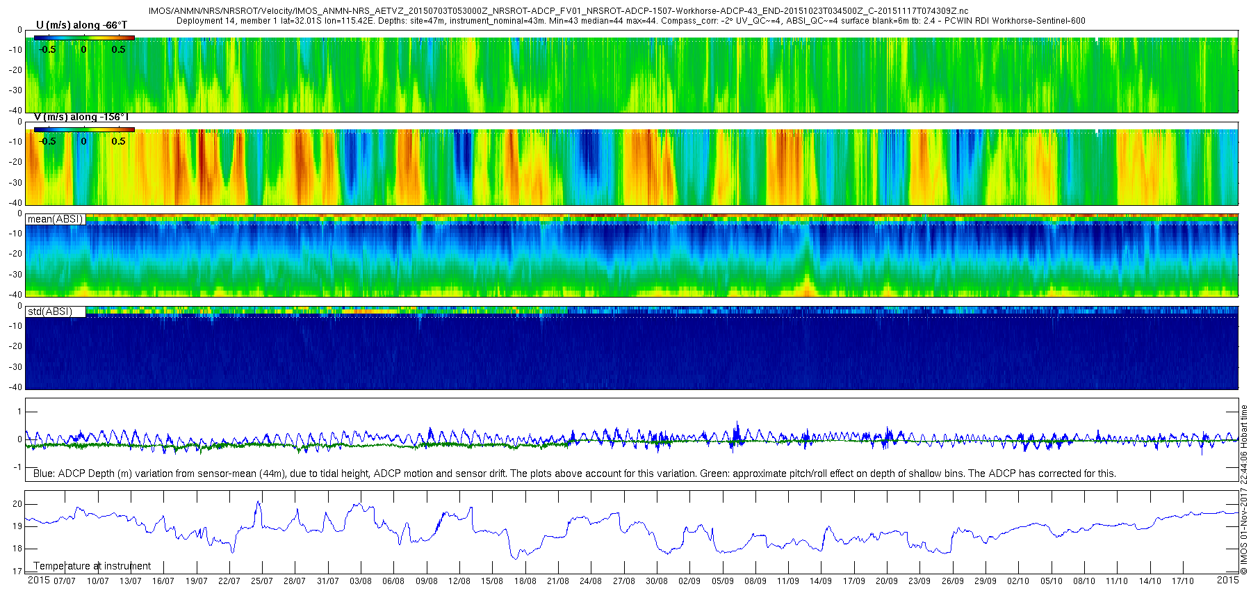This screenshot has width=1251, height=591.
Task: Click the '05/09' date tick label
Action: pyautogui.click(x=722, y=581)
